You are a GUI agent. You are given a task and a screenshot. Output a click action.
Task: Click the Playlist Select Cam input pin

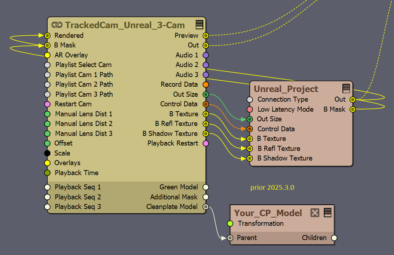click(47, 65)
